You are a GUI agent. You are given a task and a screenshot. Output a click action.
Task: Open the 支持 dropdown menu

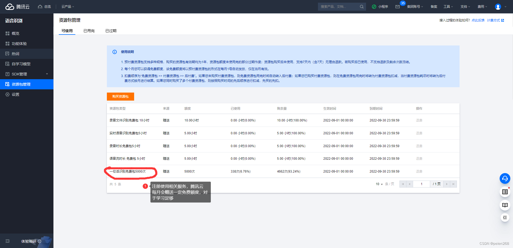[x=465, y=7]
